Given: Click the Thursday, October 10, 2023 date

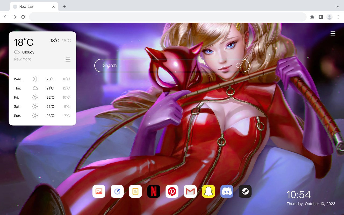Looking at the screenshot, I should pyautogui.click(x=311, y=204).
